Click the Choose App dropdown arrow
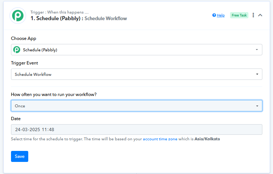Screen dimensions: 273x174 click(257, 50)
